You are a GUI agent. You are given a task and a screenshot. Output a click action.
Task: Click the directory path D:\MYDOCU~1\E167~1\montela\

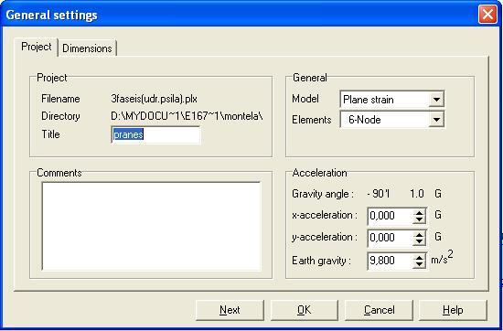pos(187,116)
